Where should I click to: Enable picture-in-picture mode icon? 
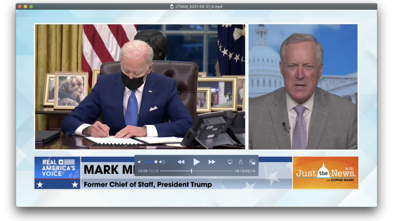tap(253, 162)
